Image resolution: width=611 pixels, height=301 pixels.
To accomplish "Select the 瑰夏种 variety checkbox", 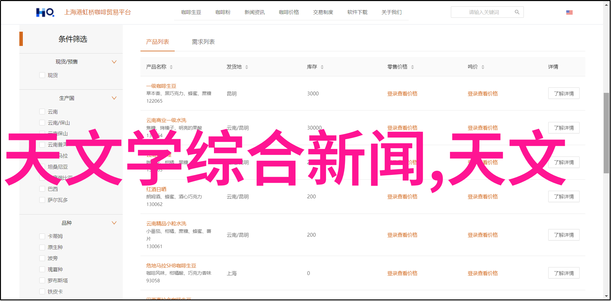I will tap(42, 269).
